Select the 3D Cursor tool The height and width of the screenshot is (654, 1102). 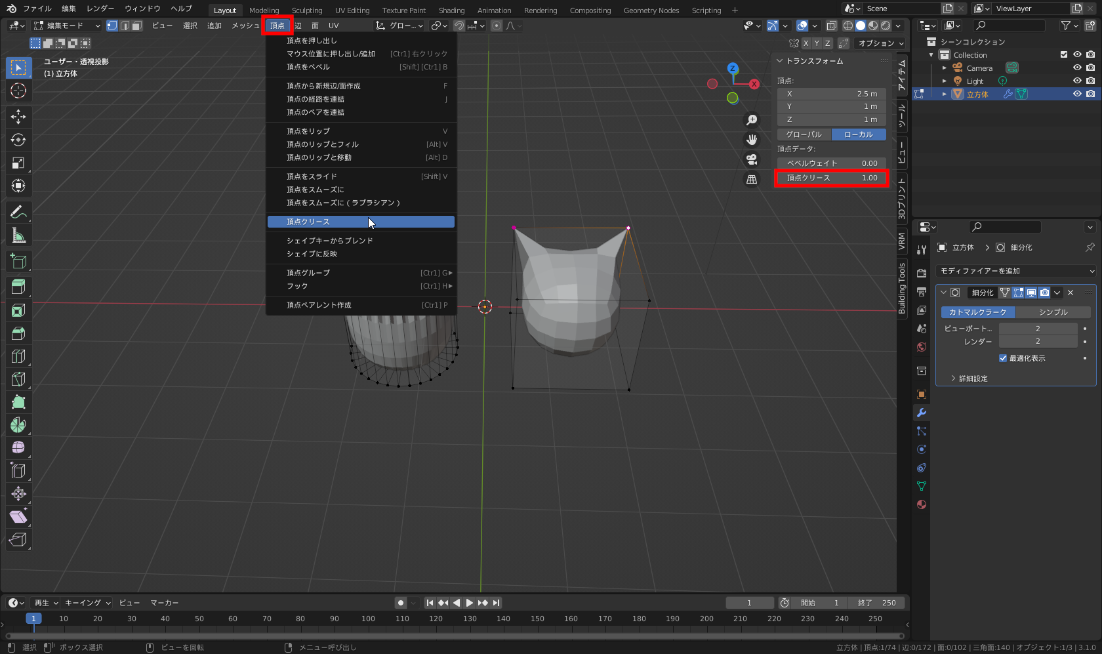pyautogui.click(x=18, y=91)
